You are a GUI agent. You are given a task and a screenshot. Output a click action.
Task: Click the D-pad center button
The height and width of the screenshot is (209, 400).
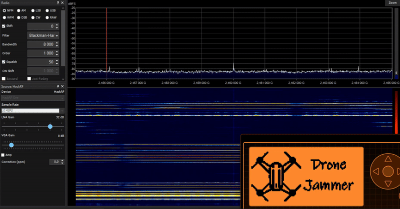tap(388, 171)
